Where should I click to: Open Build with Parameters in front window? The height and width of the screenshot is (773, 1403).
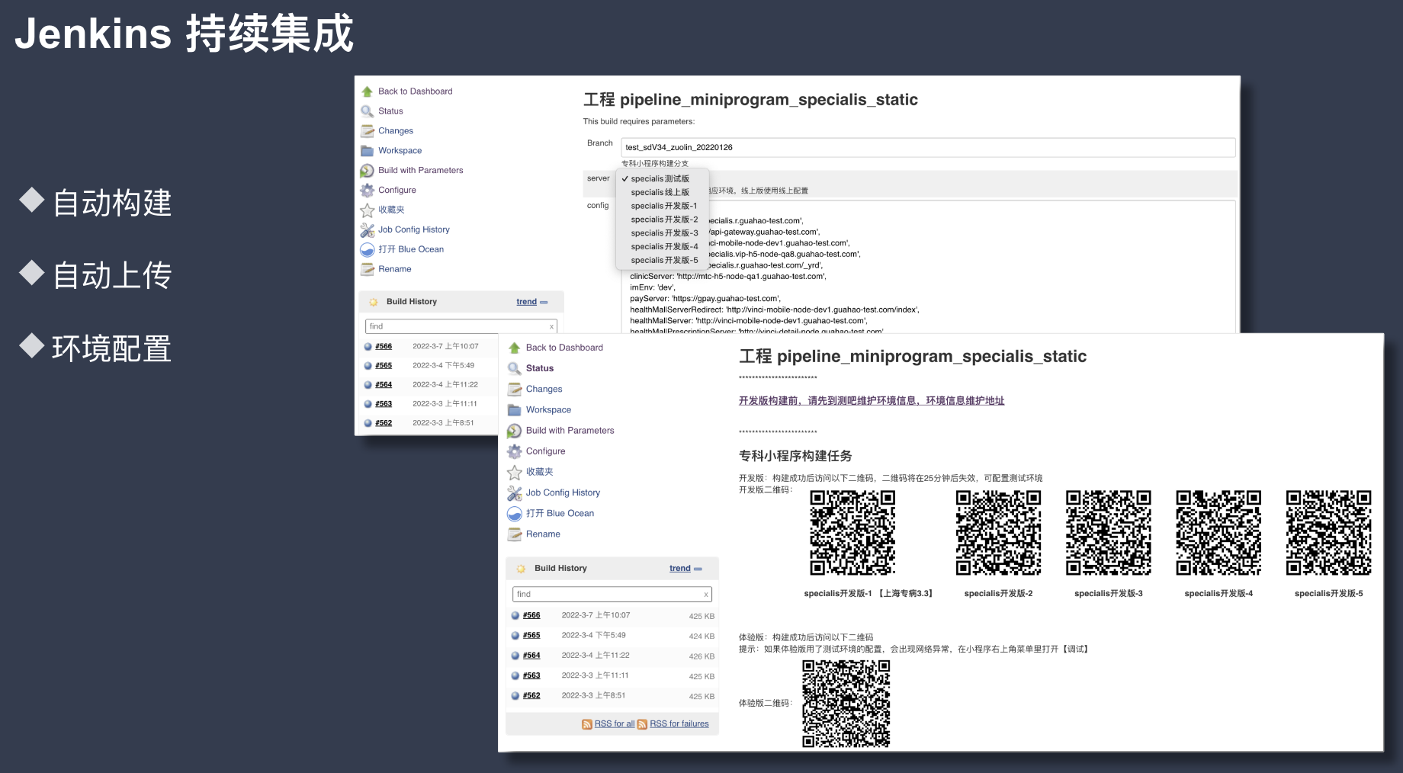pos(570,431)
